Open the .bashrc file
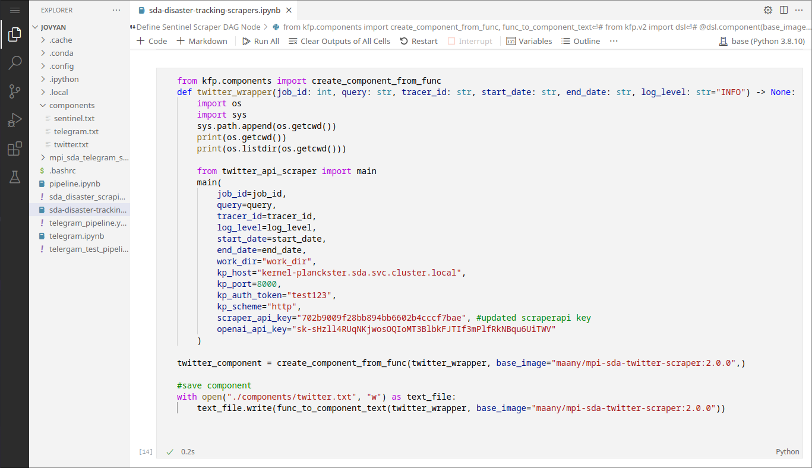The width and height of the screenshot is (812, 468). 80,170
